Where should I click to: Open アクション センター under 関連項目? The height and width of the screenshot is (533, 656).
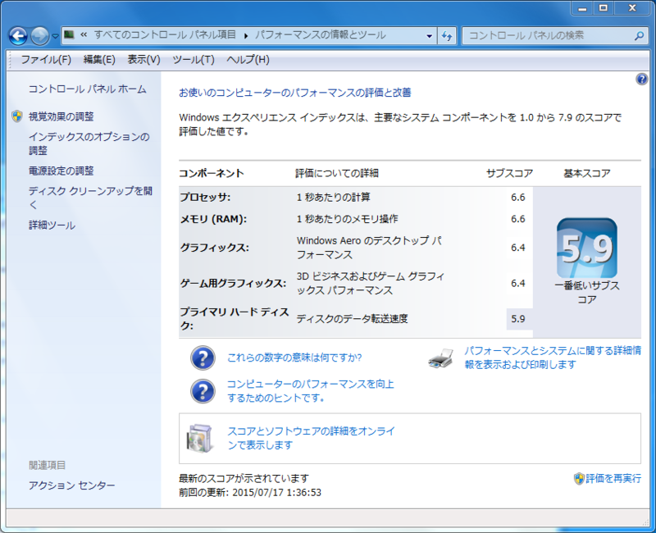pyautogui.click(x=71, y=485)
